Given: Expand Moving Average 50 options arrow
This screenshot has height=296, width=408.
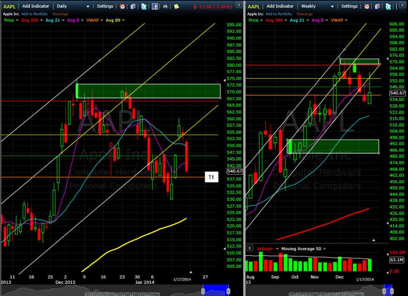Looking at the screenshot, I should point(325,249).
